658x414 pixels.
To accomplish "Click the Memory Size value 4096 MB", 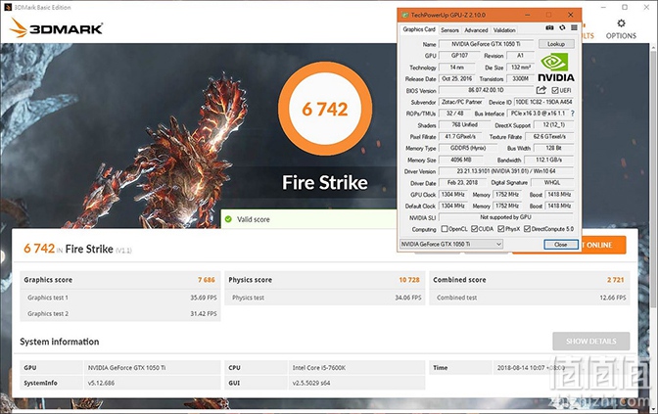I will pyautogui.click(x=461, y=160).
